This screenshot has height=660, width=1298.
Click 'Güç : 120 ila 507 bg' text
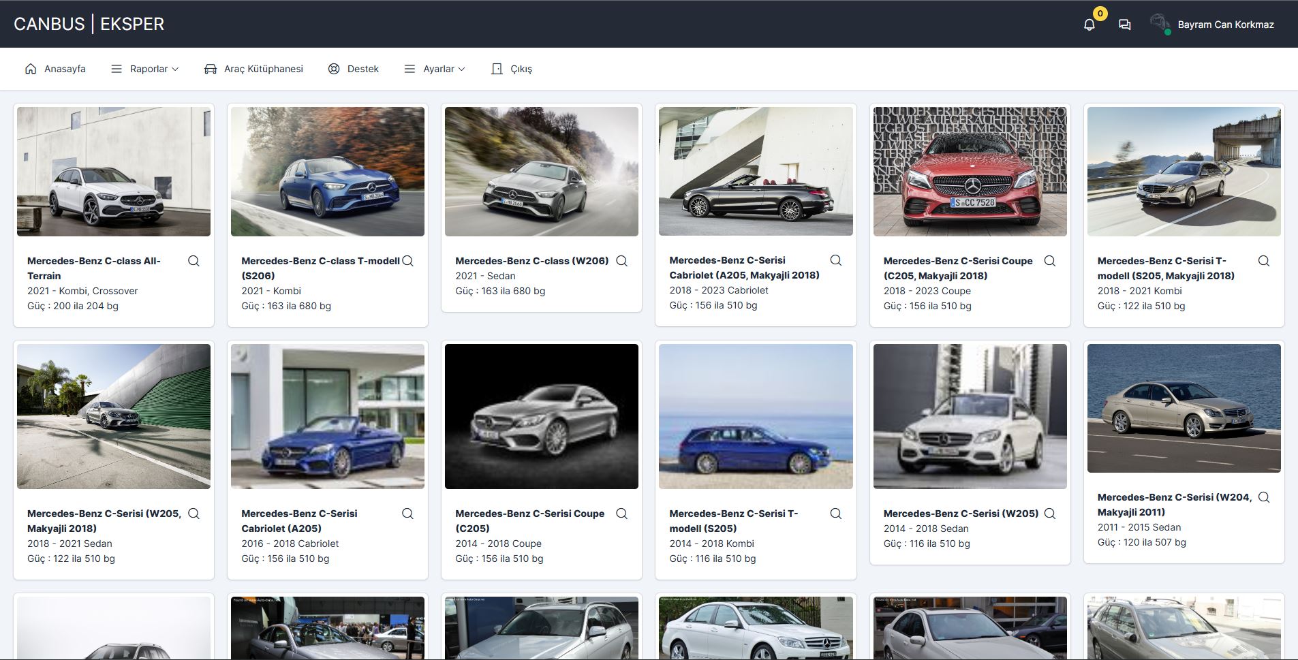coord(1142,542)
